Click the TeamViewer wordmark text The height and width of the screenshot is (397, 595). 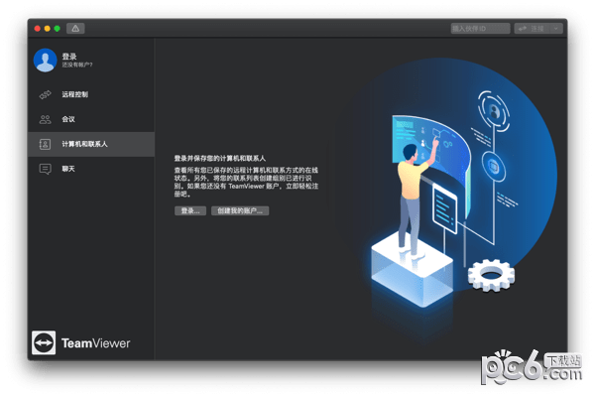click(95, 343)
